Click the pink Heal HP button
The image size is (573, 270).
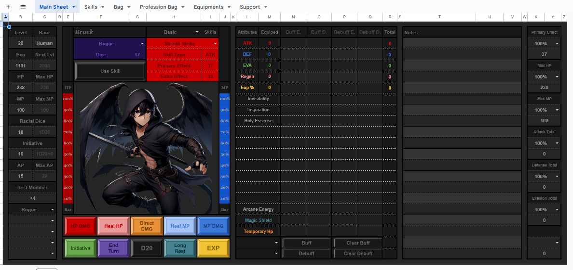pyautogui.click(x=113, y=226)
